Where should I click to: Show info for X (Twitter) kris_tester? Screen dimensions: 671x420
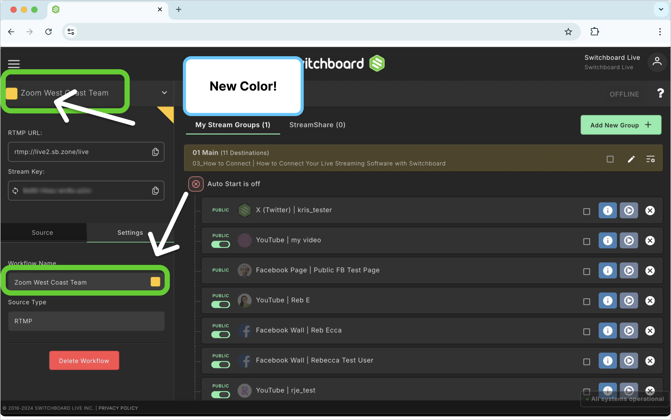(608, 211)
